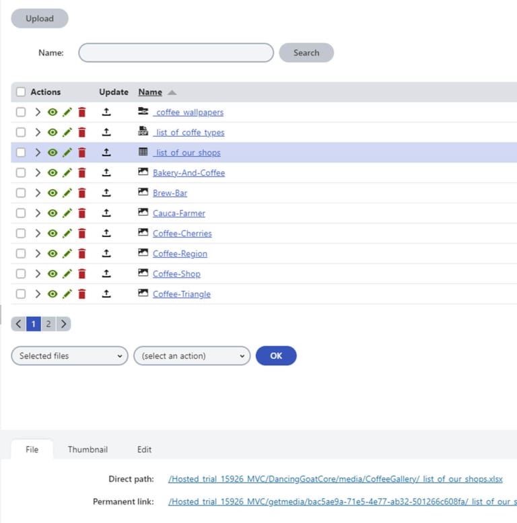Check the Coffee-Triangle row checkbox
The height and width of the screenshot is (523, 517).
pos(21,294)
